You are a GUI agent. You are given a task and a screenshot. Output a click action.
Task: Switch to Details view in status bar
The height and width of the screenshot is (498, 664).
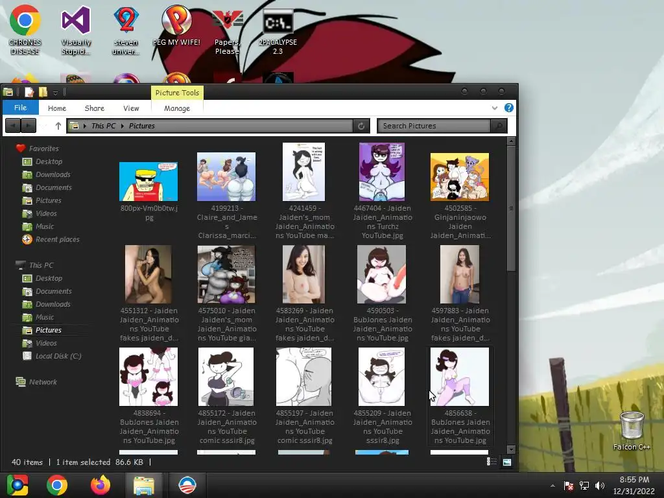click(x=492, y=462)
